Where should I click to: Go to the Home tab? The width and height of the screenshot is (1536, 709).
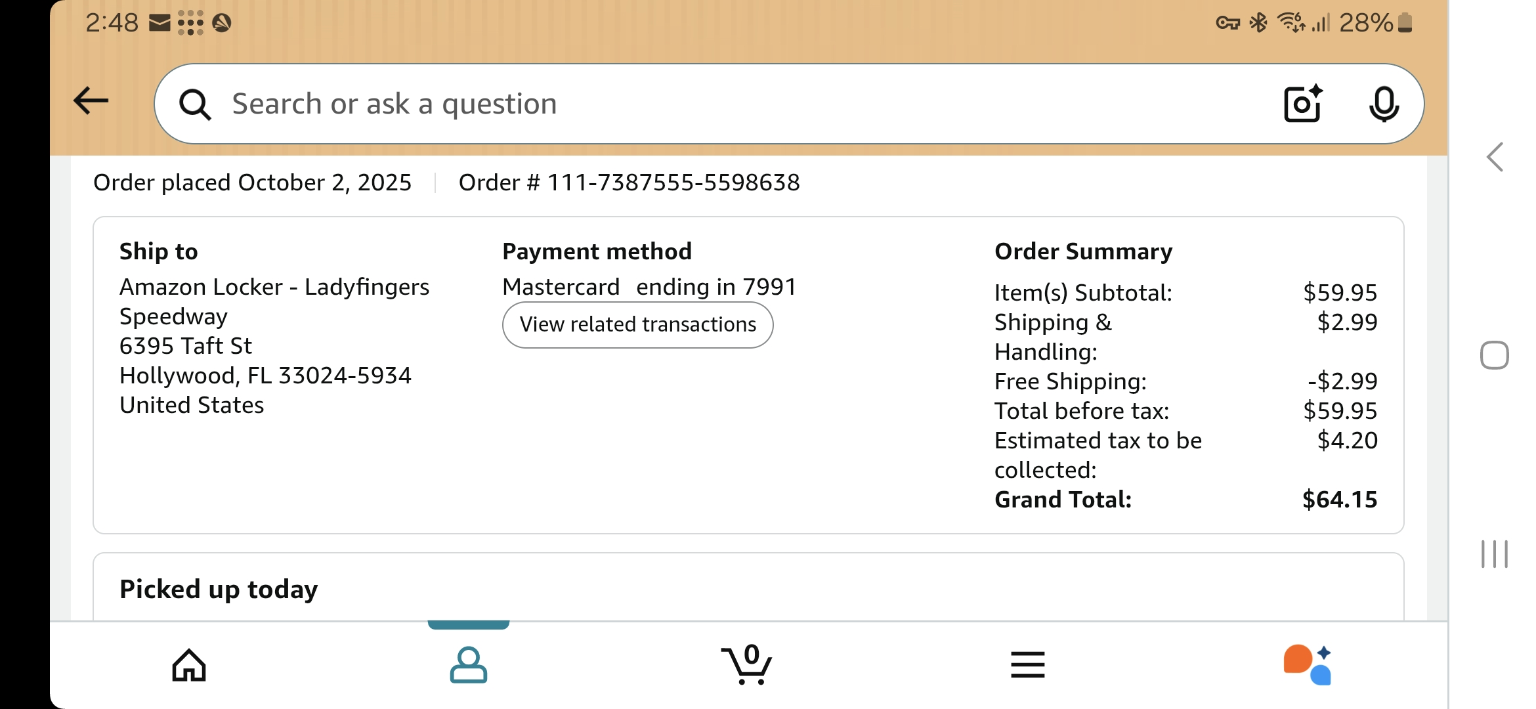(x=189, y=665)
